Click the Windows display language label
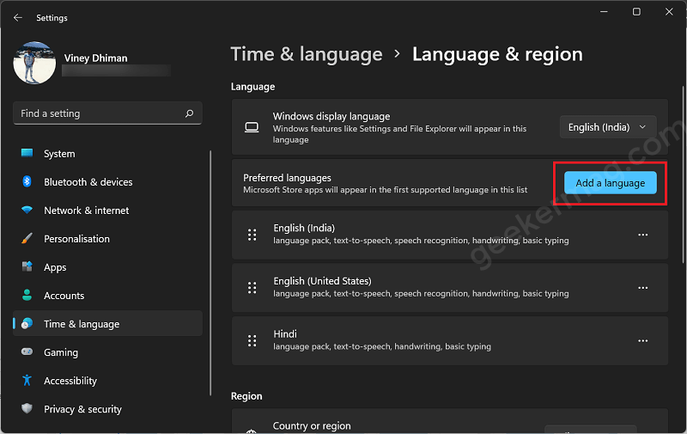This screenshot has height=434, width=687. [x=331, y=116]
